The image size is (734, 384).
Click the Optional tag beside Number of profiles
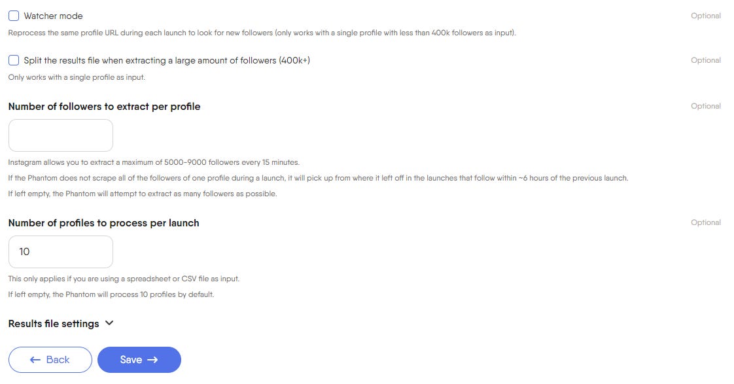(x=705, y=222)
